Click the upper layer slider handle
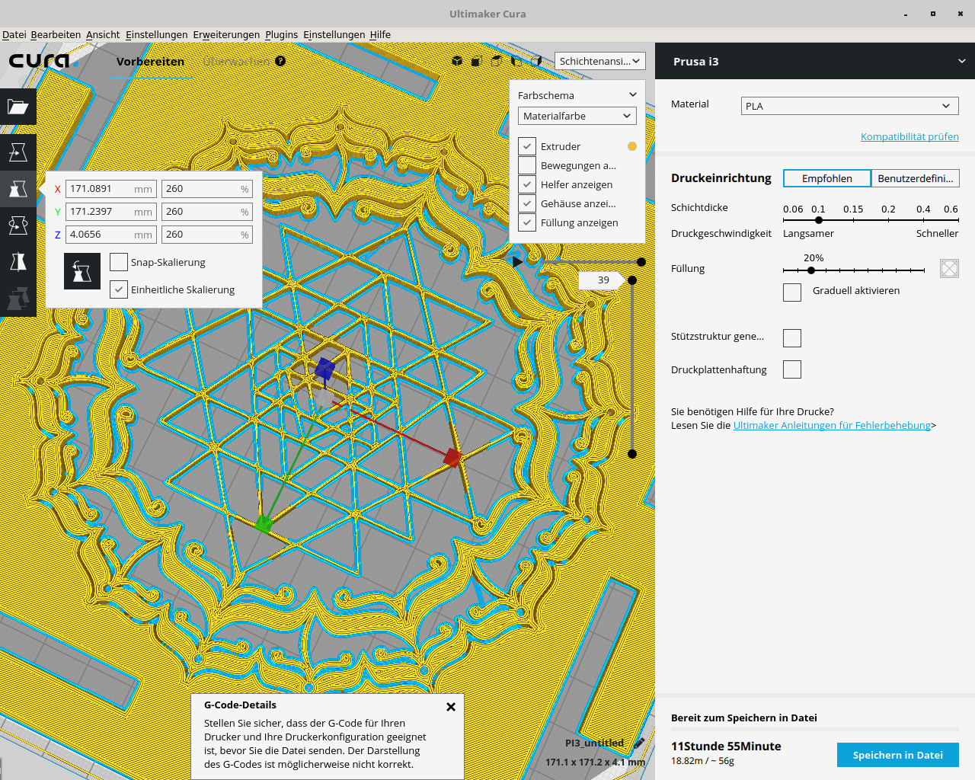The image size is (975, 780). coord(632,280)
